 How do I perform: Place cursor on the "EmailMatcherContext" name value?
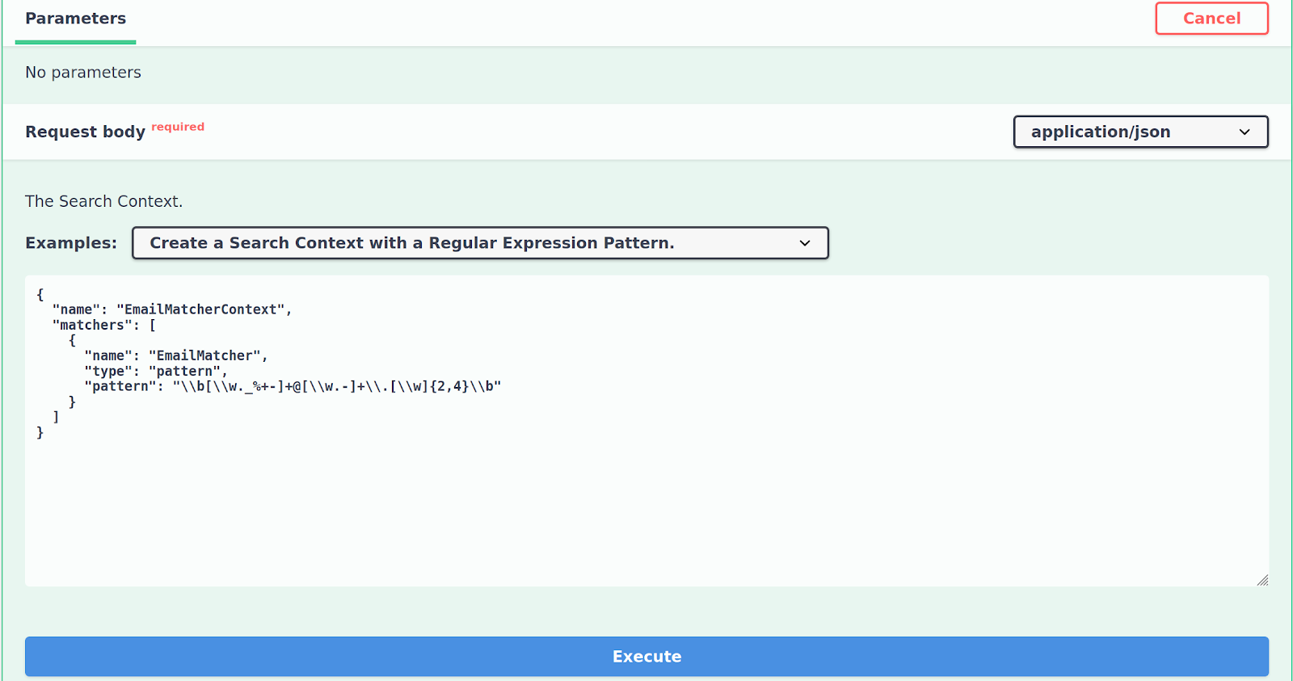200,309
